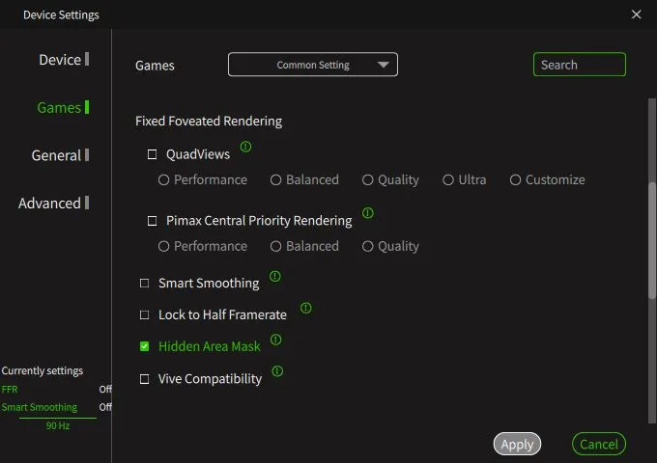657x463 pixels.
Task: Close the Device Settings window
Action: pos(636,14)
